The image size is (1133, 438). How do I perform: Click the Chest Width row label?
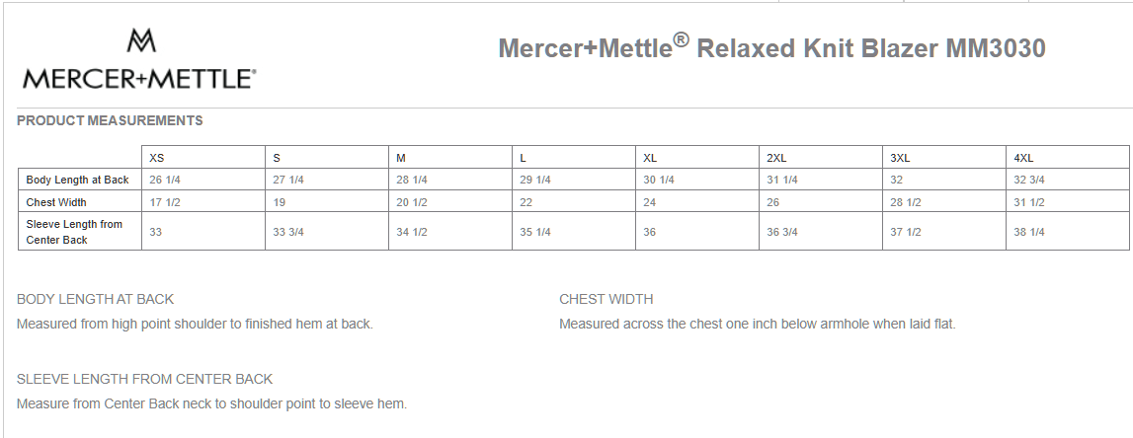click(56, 202)
